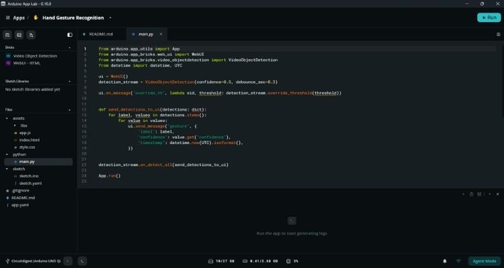Open the app name dropdown arrow
This screenshot has width=504, height=268.
pos(110,18)
